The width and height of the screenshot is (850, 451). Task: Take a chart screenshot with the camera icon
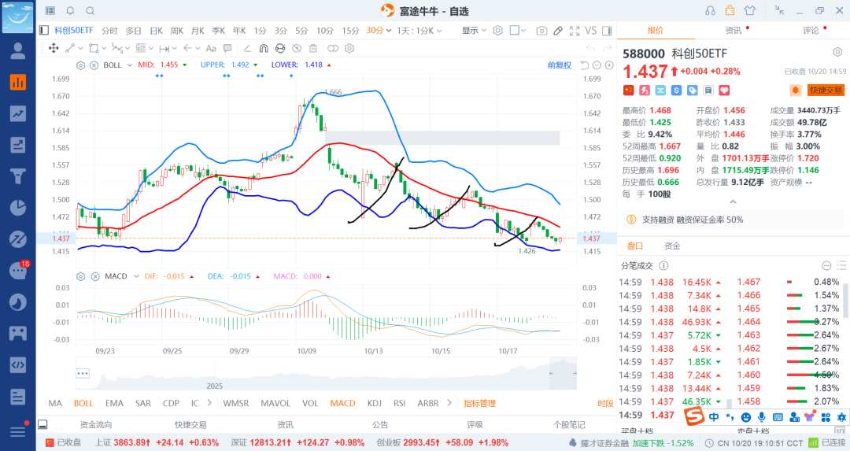[541, 31]
